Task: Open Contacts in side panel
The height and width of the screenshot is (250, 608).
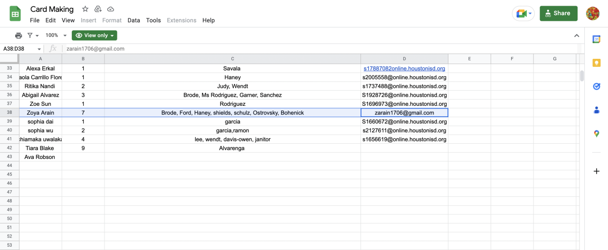Action: tap(597, 110)
